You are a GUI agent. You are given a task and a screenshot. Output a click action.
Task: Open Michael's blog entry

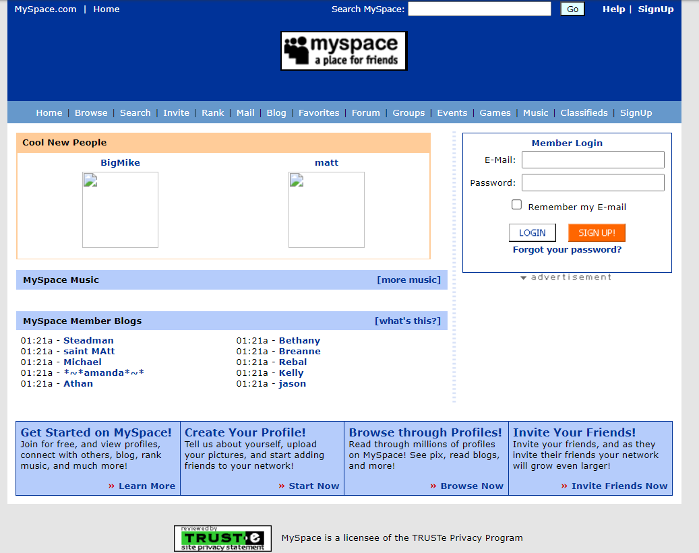tap(82, 362)
